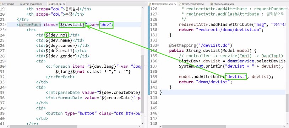This screenshot has height=128, width=289.
Task: Click the ${dev.name} expression
Action: click(59, 40)
